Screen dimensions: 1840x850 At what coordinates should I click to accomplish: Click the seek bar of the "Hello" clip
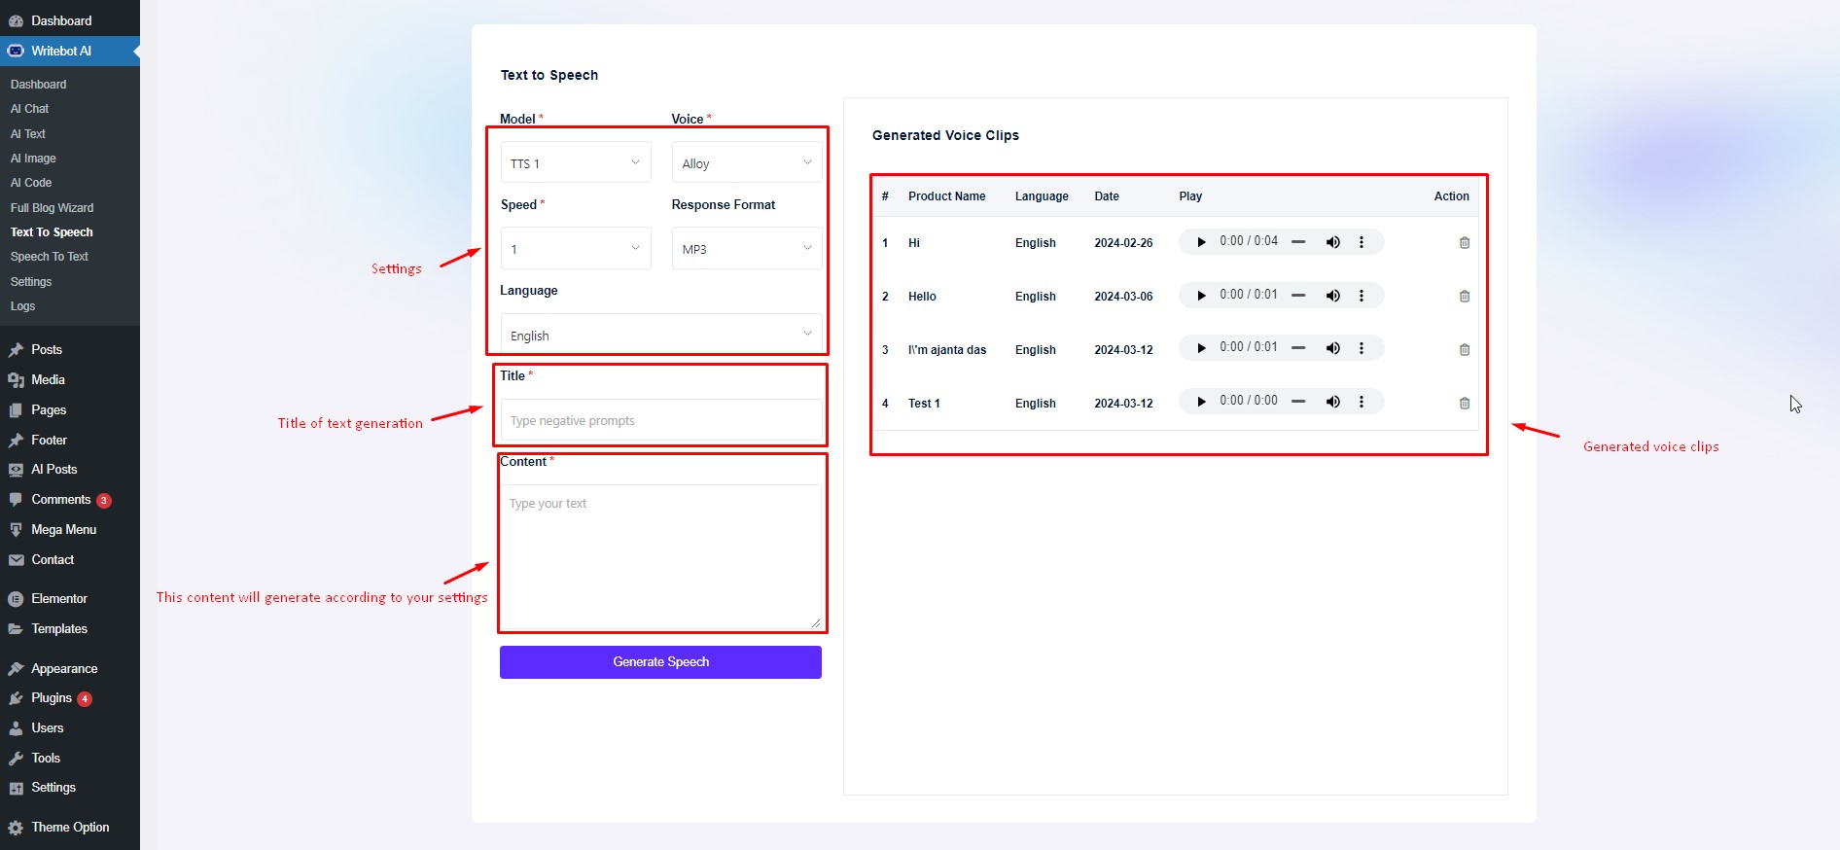(x=1298, y=296)
